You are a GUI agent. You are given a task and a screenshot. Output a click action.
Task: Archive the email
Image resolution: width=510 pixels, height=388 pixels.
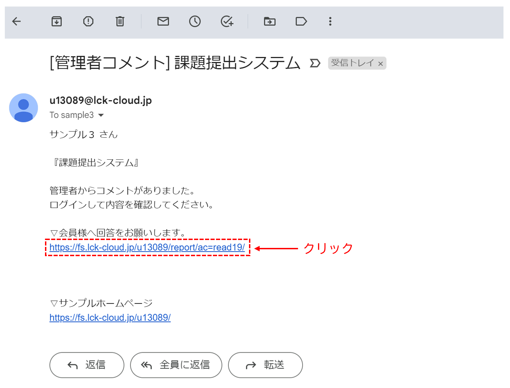point(56,21)
